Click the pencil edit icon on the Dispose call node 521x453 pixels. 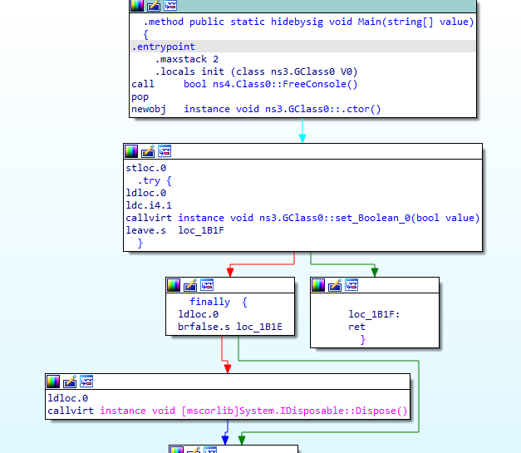click(70, 382)
